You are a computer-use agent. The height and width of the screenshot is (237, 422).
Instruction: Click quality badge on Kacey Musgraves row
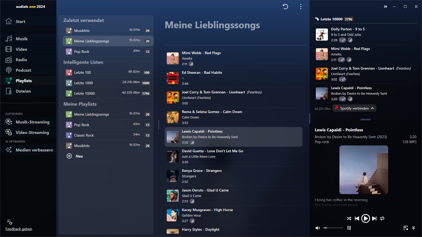click(192, 221)
